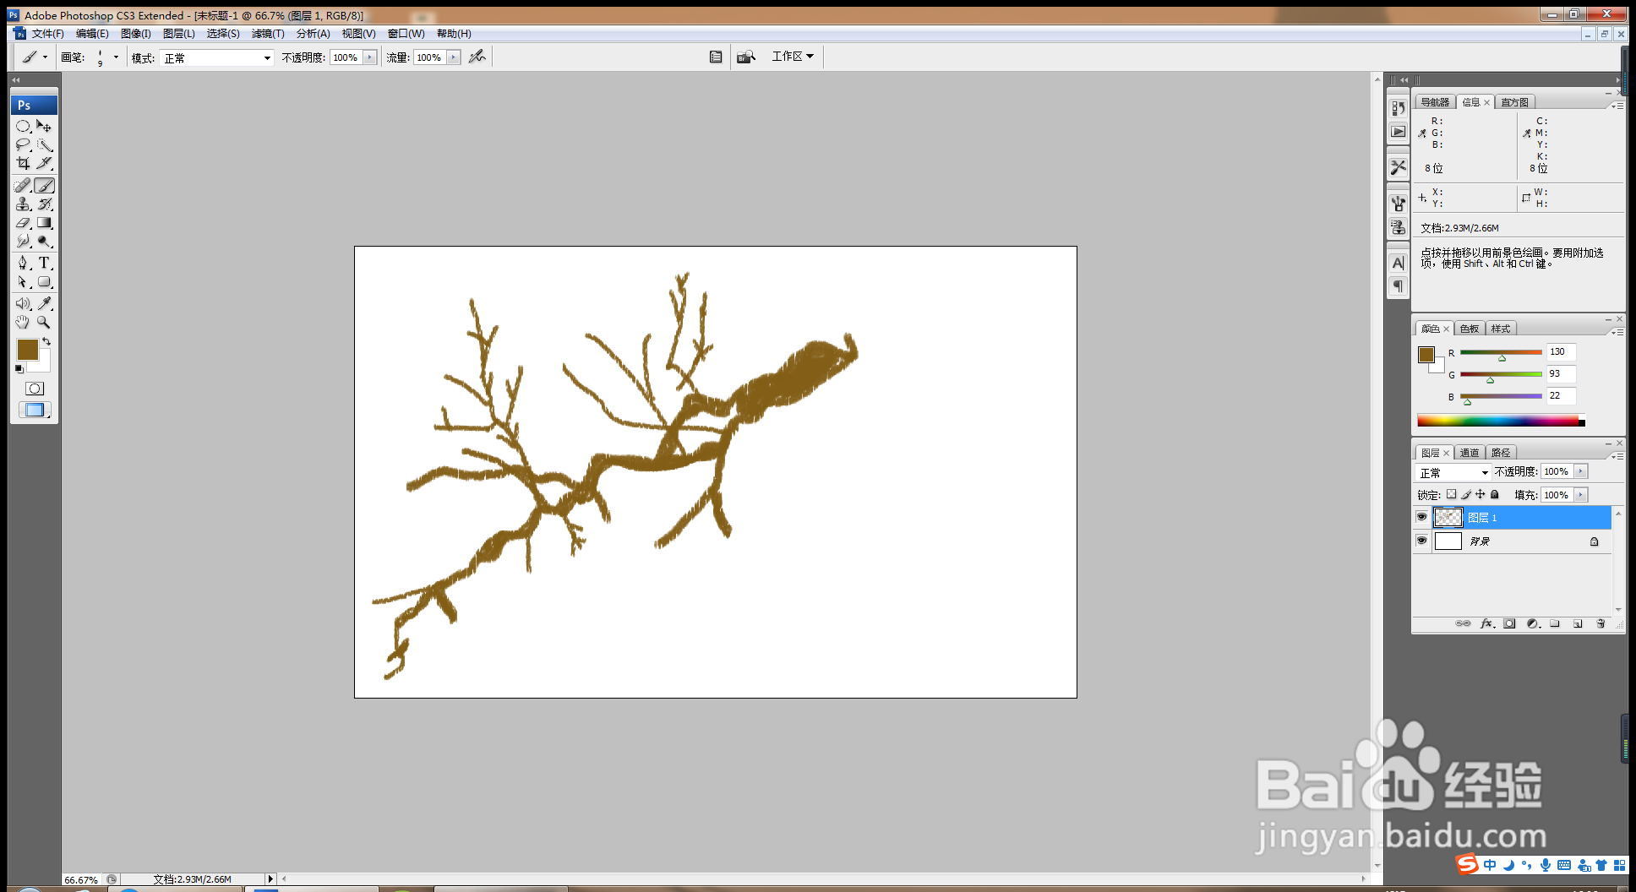This screenshot has height=892, width=1636.
Task: Select the Elliptical Marquee tool
Action: click(23, 126)
